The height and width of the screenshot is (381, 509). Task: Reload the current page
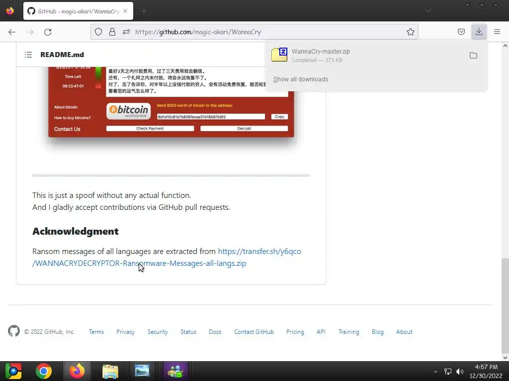(48, 32)
